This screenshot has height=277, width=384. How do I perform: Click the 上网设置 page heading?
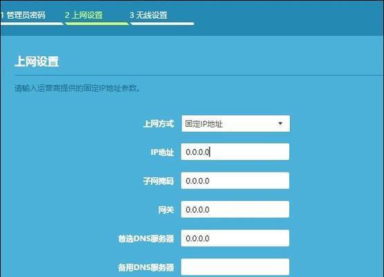[37, 61]
